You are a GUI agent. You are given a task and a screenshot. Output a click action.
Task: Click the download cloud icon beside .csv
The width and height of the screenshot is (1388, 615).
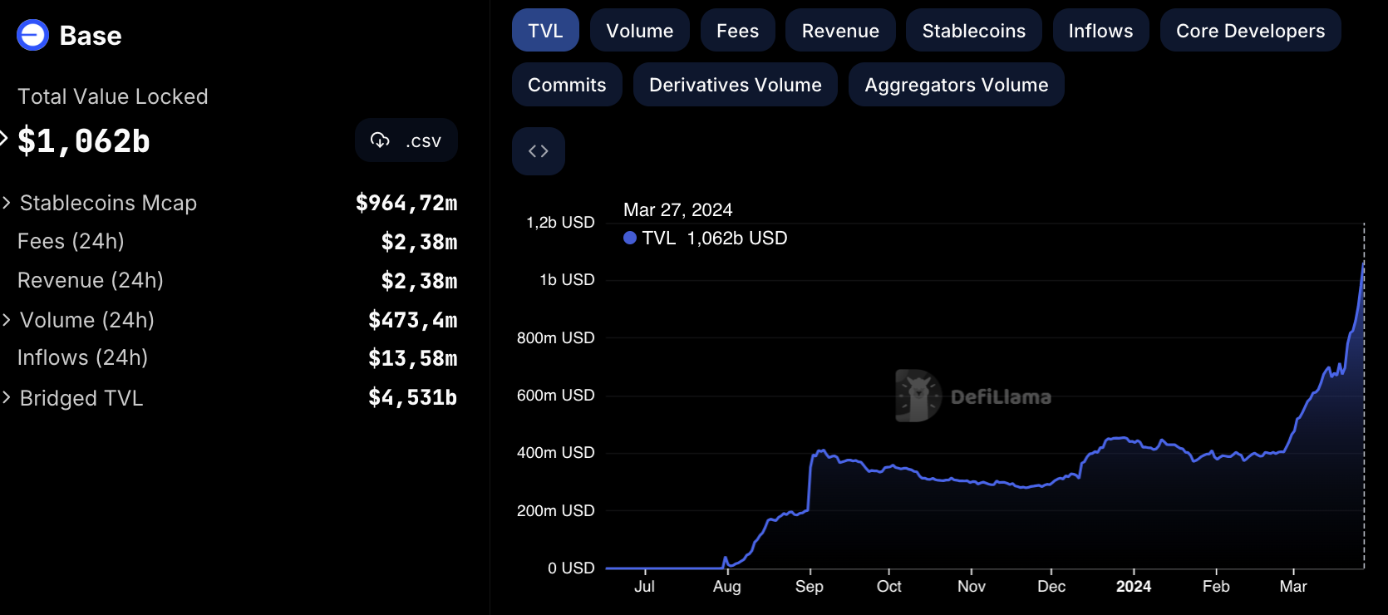point(380,140)
